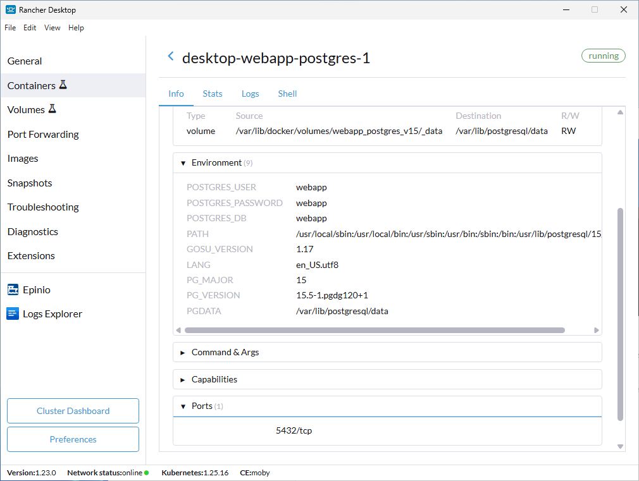The image size is (639, 481).
Task: Open the Epinio extension icon
Action: [x=13, y=289]
